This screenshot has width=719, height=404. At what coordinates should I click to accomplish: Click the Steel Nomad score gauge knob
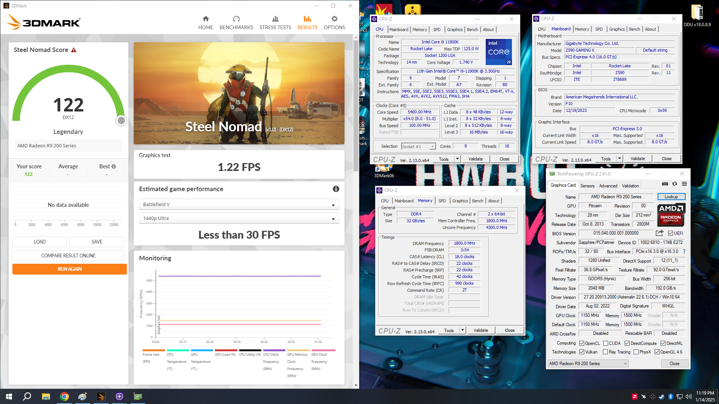click(121, 120)
